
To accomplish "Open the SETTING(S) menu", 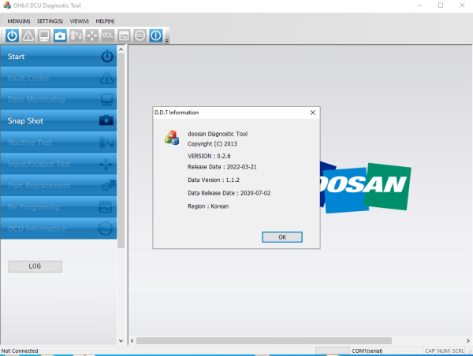I will coord(50,21).
